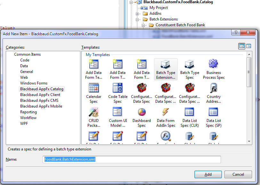Pick the Business Process Spec template
This screenshot has height=185, width=260.
coord(214,69)
